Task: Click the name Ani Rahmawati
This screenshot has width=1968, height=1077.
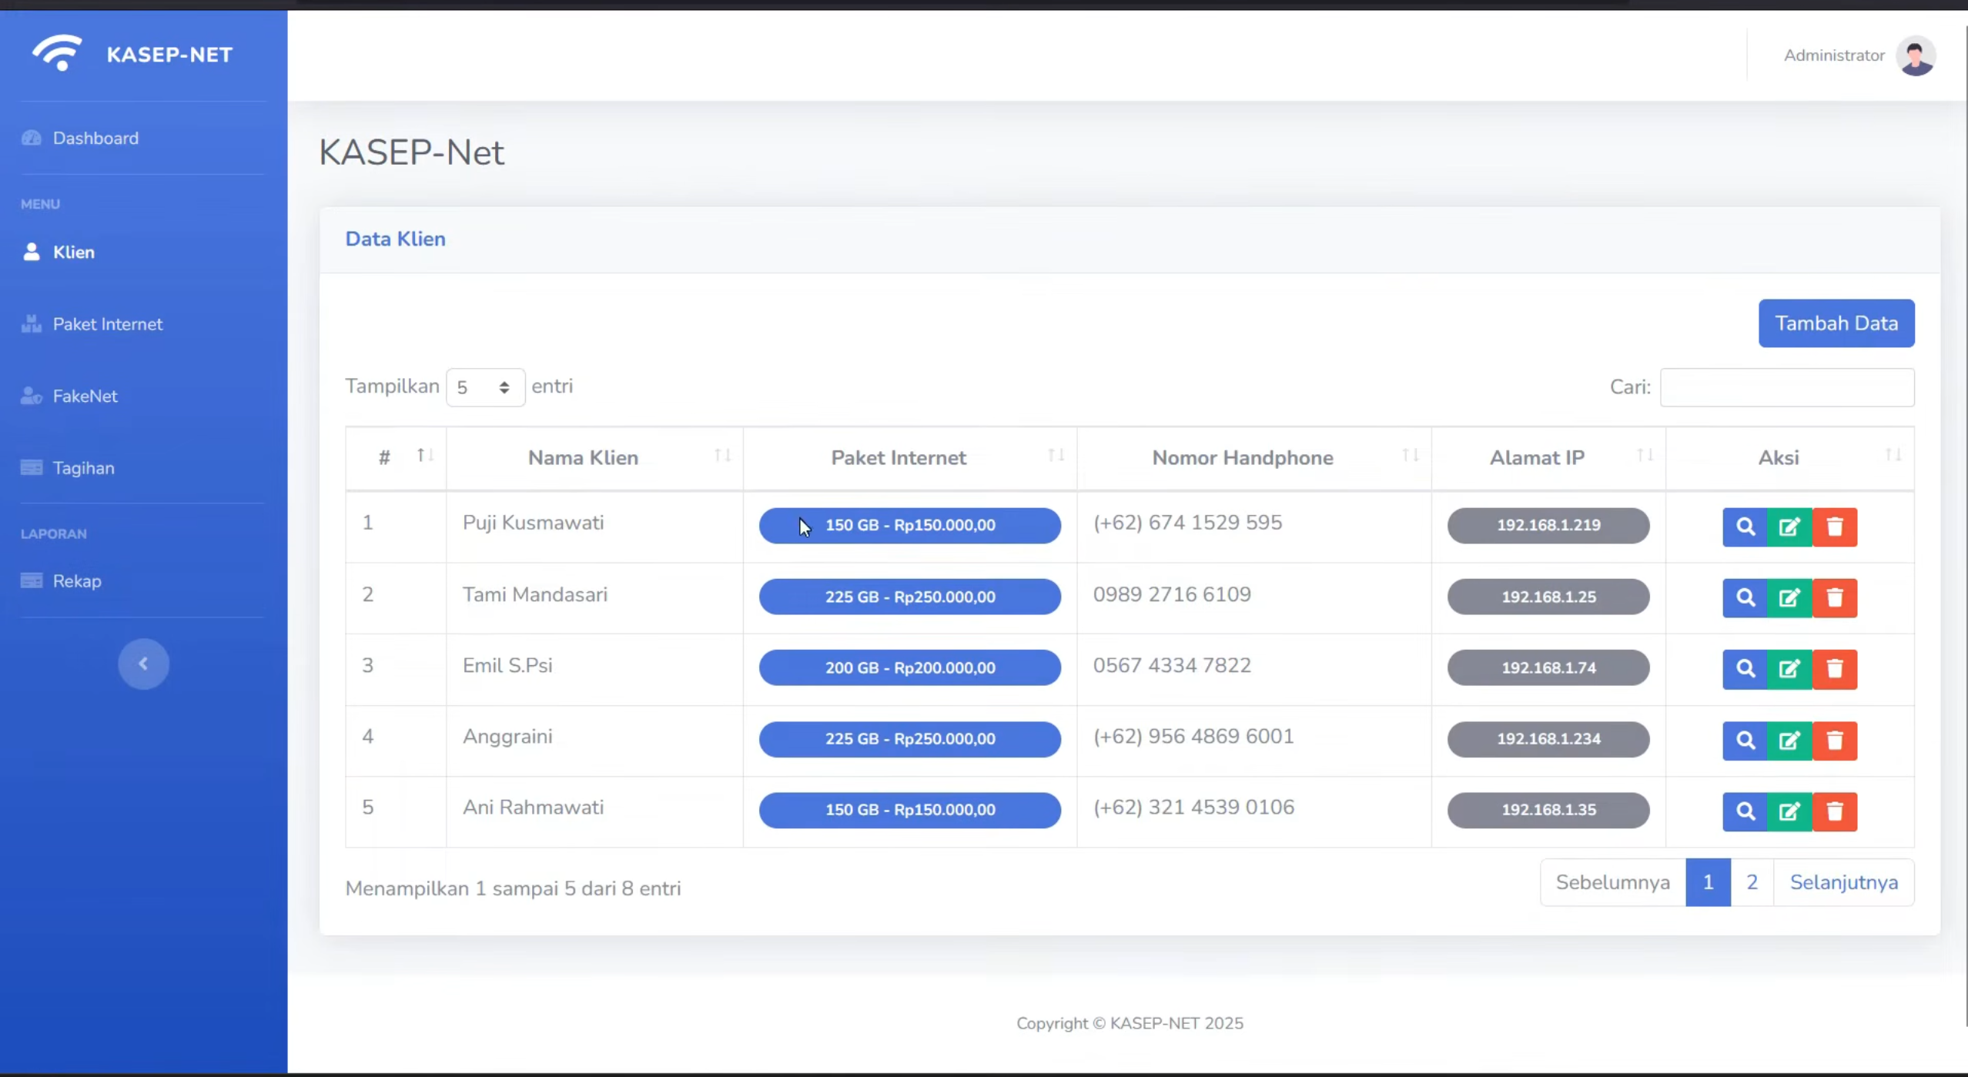Action: tap(533, 808)
